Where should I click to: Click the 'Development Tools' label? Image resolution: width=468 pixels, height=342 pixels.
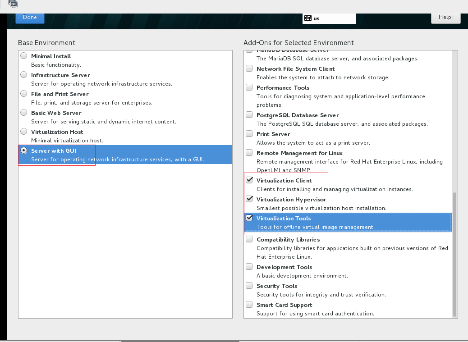click(284, 267)
